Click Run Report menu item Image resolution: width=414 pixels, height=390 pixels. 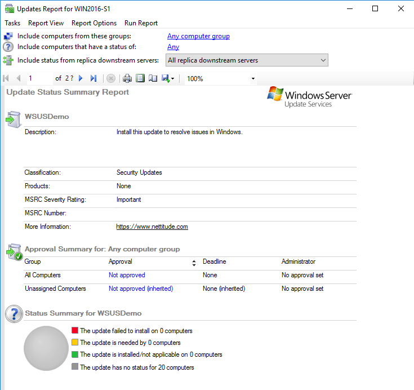[141, 23]
